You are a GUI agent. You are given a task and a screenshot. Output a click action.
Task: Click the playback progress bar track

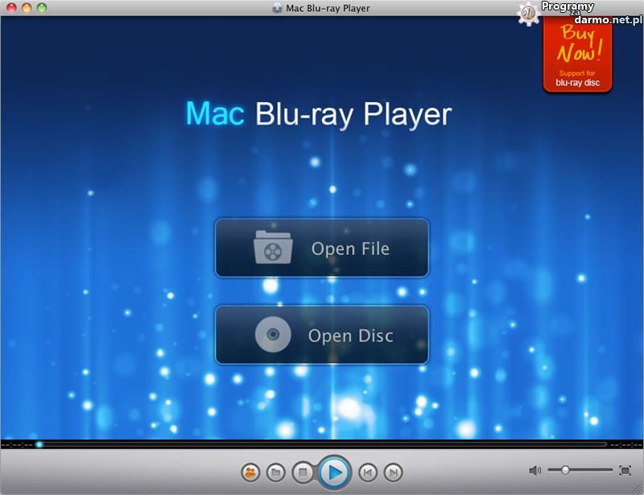[x=322, y=444]
